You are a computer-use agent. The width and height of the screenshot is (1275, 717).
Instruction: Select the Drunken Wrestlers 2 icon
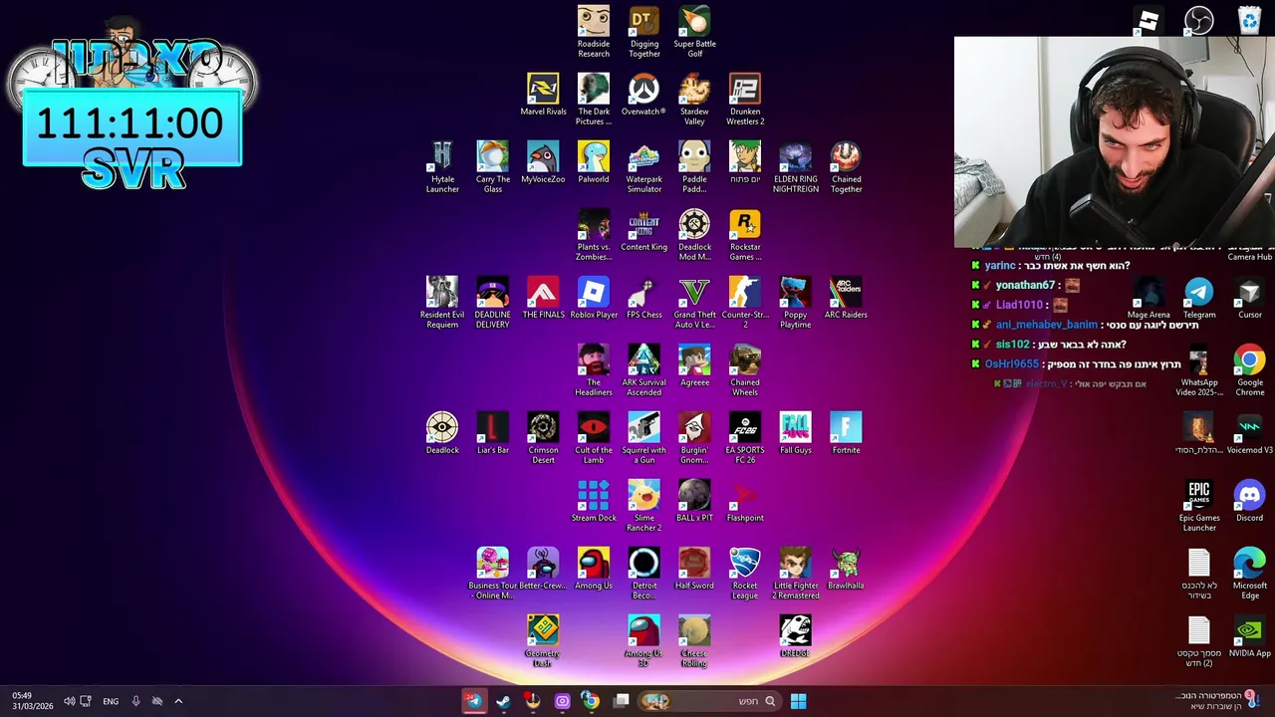[745, 100]
